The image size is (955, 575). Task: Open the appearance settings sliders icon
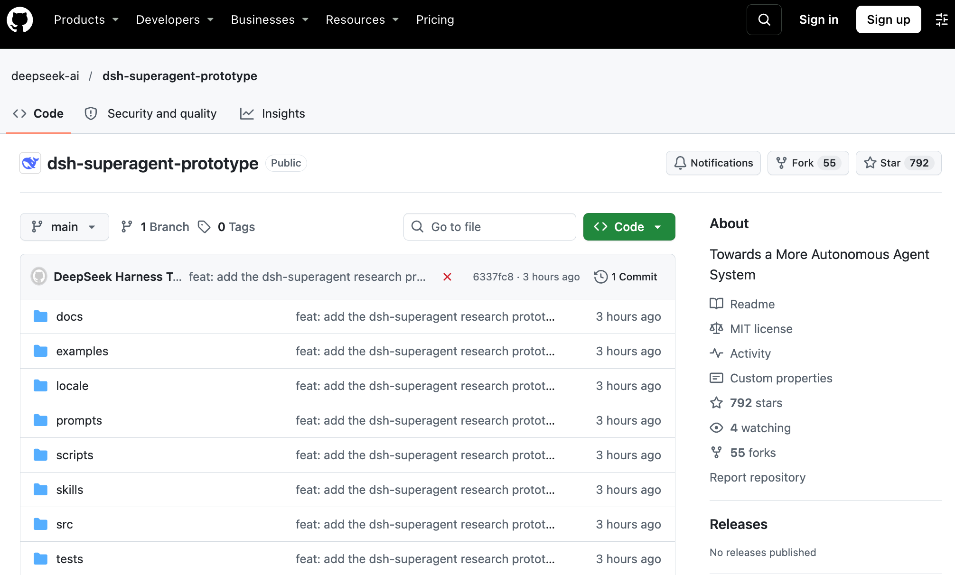942,19
